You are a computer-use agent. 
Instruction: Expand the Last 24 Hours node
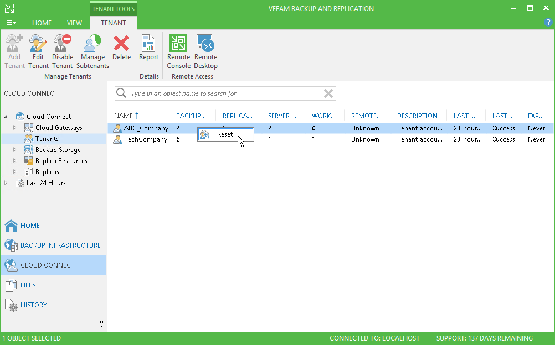pos(6,183)
